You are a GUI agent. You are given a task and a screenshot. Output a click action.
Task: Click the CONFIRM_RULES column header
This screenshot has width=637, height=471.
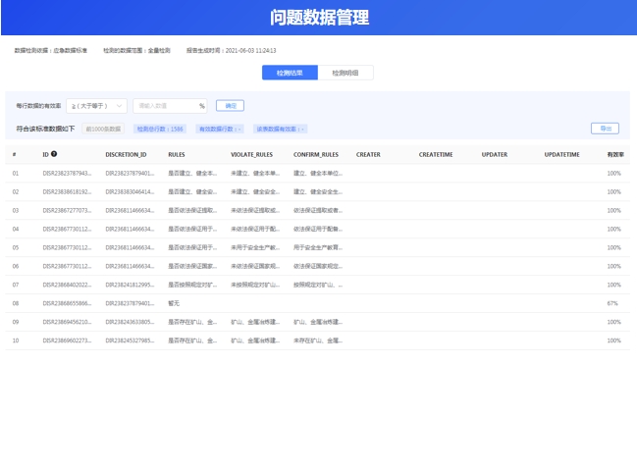(316, 155)
